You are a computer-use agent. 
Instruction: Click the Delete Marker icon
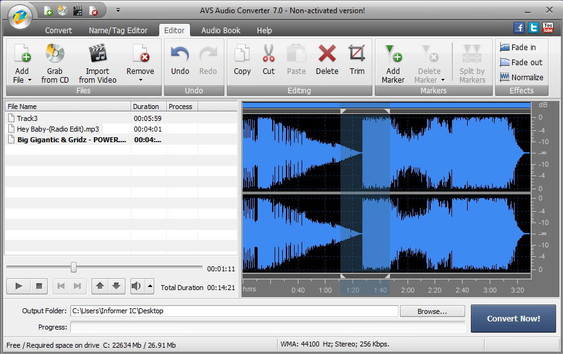pos(429,54)
